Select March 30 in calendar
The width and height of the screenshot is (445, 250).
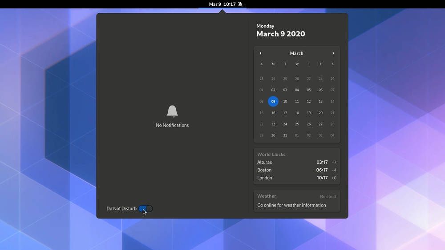273,135
